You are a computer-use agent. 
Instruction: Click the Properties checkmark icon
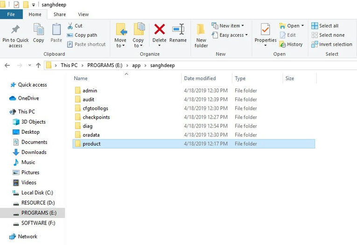tap(266, 29)
